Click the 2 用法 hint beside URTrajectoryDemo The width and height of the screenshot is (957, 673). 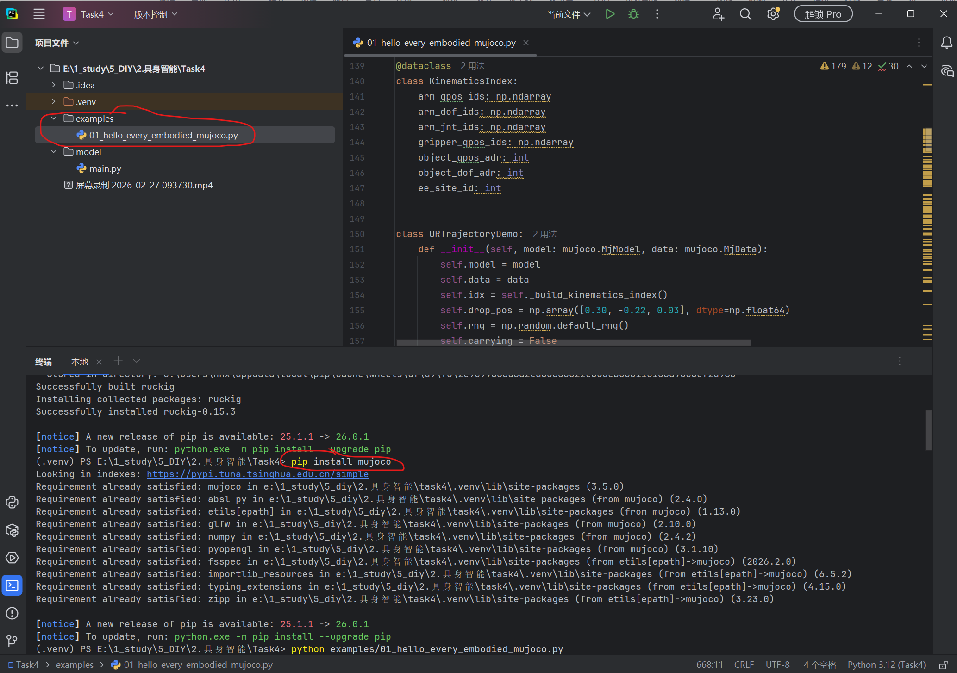pos(545,234)
